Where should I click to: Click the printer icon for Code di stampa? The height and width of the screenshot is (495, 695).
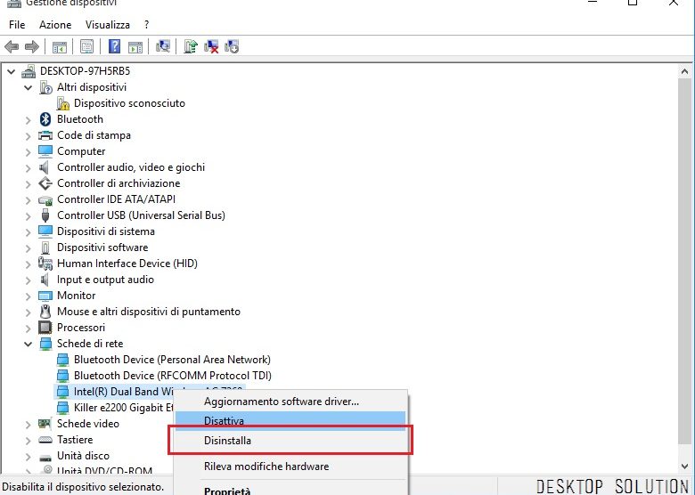click(x=45, y=135)
